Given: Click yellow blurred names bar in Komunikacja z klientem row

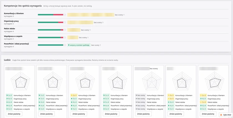Looking at the screenshot, I should click(x=91, y=15).
